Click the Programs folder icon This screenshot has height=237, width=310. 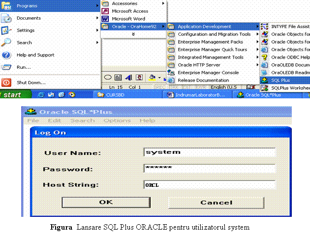point(6,5)
